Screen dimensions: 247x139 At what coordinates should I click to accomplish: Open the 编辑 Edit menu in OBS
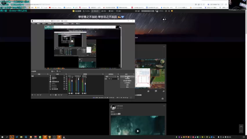(x=39, y=24)
